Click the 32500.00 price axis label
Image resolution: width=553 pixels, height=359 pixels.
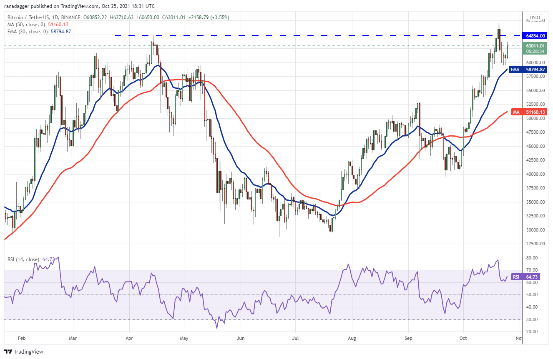tap(535, 216)
